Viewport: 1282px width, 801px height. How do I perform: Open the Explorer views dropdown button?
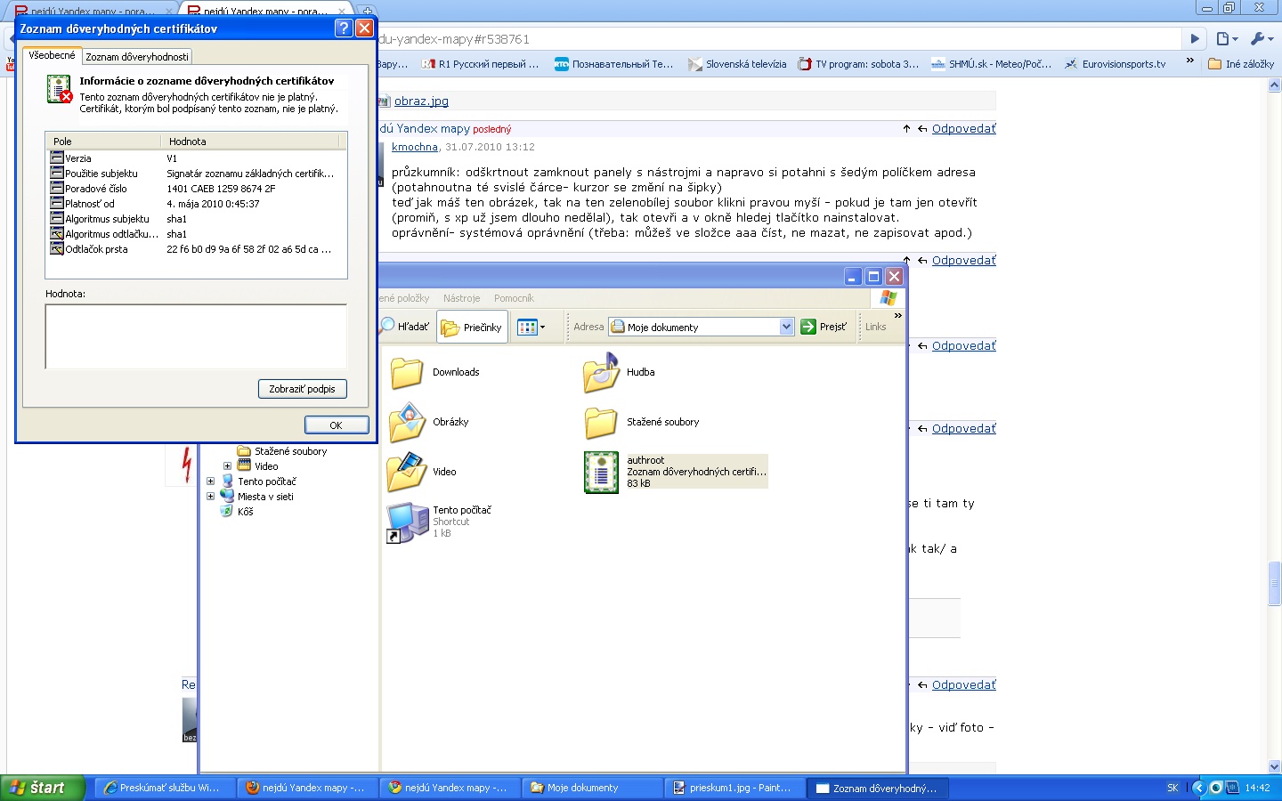pos(531,328)
